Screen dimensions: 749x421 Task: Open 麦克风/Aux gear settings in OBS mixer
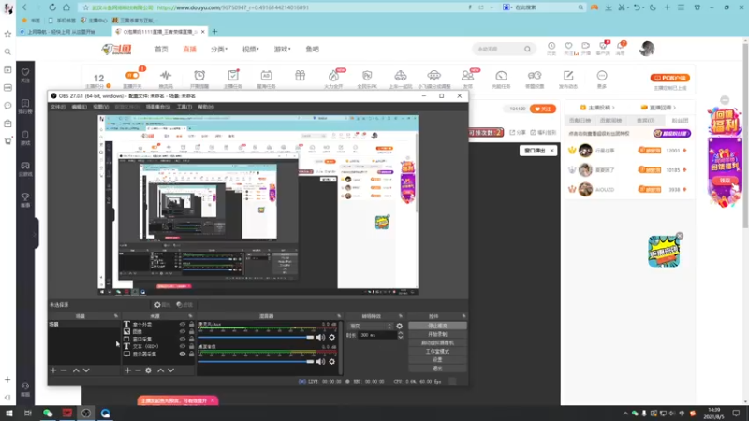click(332, 337)
